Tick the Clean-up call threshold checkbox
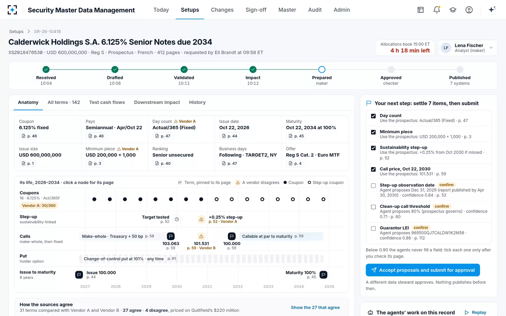The image size is (506, 316). point(374,207)
